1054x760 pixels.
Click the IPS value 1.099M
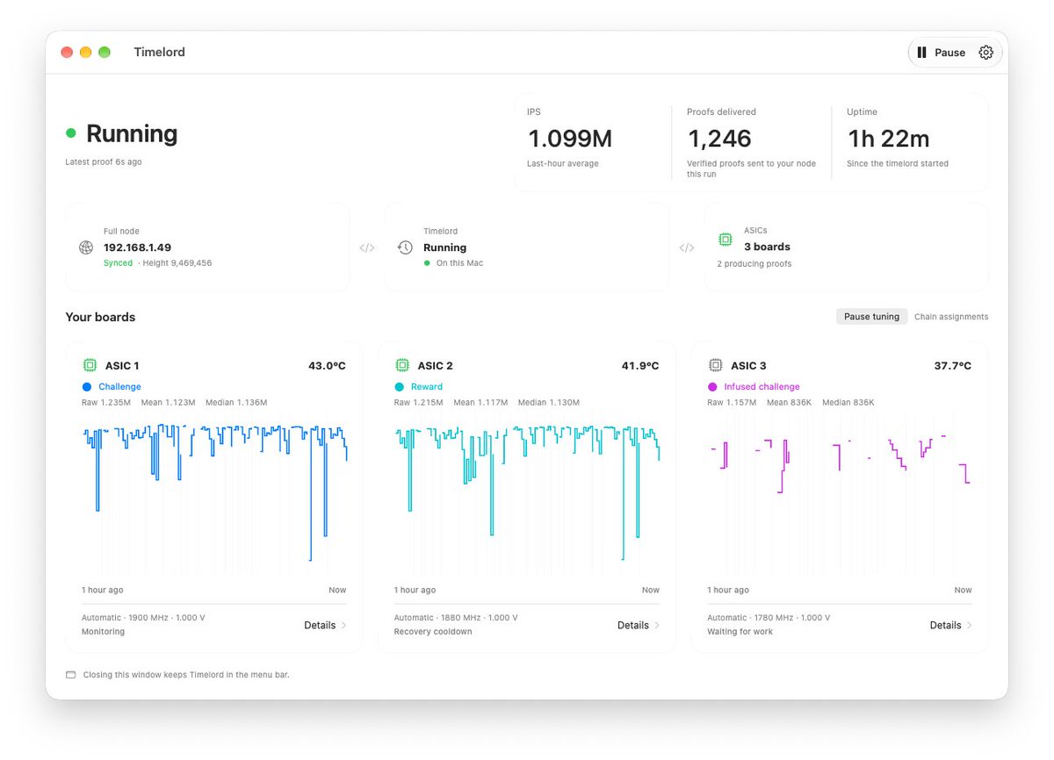(569, 139)
